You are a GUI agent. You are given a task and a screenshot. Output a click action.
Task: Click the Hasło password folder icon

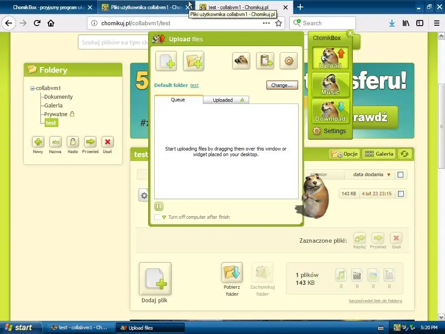tap(73, 142)
